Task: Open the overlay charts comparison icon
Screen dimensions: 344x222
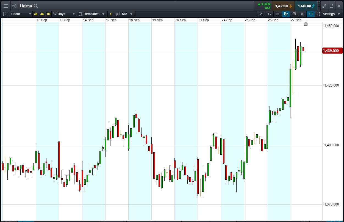Action: [294, 14]
